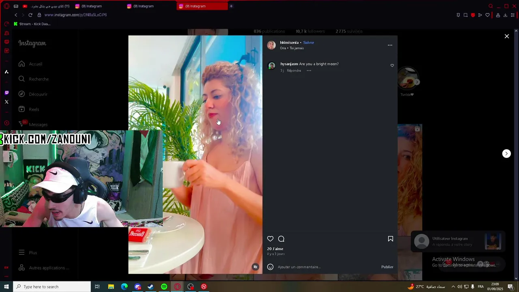Open the Windows Start menu
519x292 pixels.
click(6, 287)
